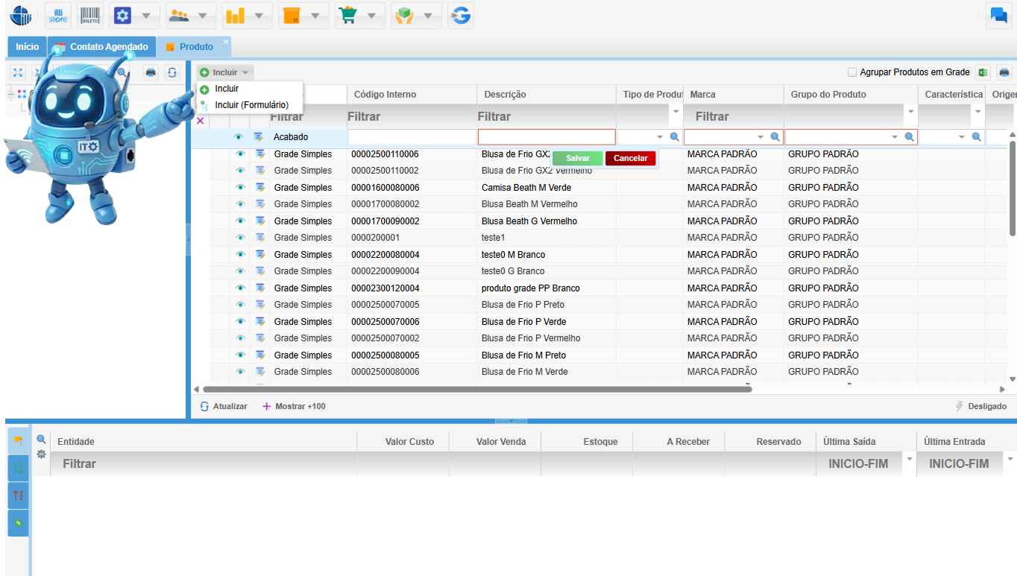Click Mostrar +100 to load more

point(294,406)
